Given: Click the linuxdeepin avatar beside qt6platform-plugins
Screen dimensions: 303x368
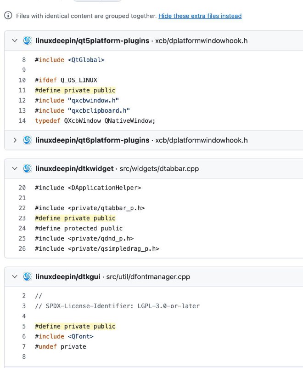Looking at the screenshot, I should pyautogui.click(x=28, y=140).
